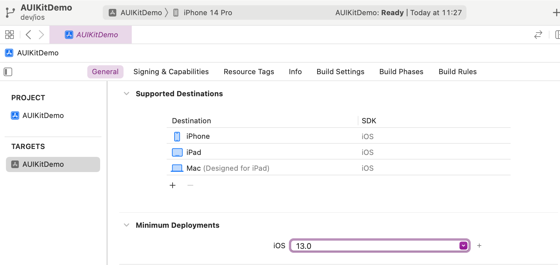The width and height of the screenshot is (560, 265).
Task: Open the Resource Tags tab
Action: click(249, 72)
